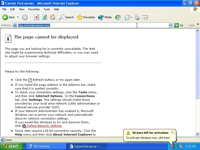Click the bold About Internet Explorer text
The image size is (200, 150).
(72, 134)
